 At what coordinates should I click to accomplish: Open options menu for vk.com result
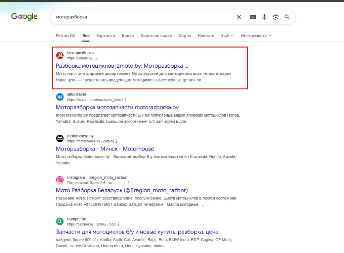point(125,100)
